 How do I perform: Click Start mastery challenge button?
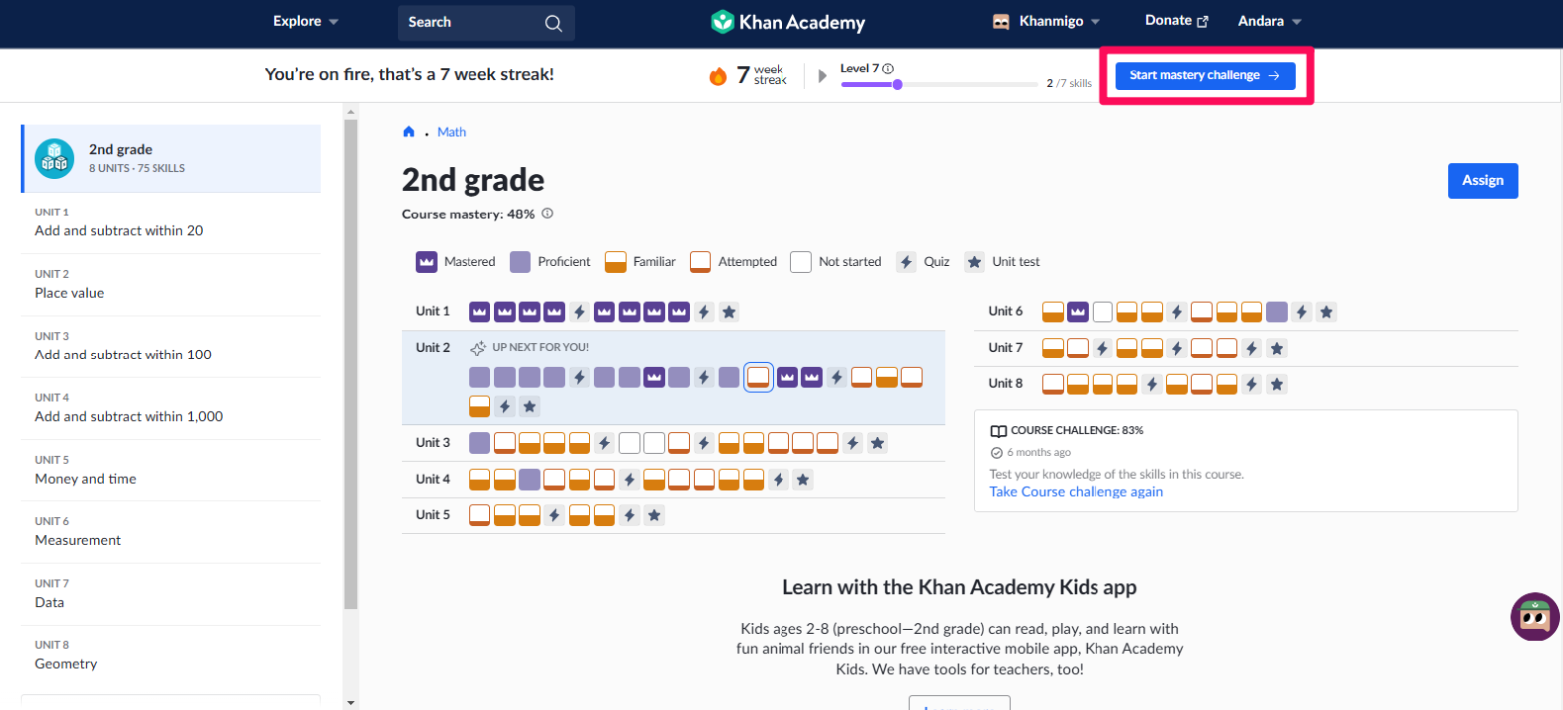point(1206,75)
